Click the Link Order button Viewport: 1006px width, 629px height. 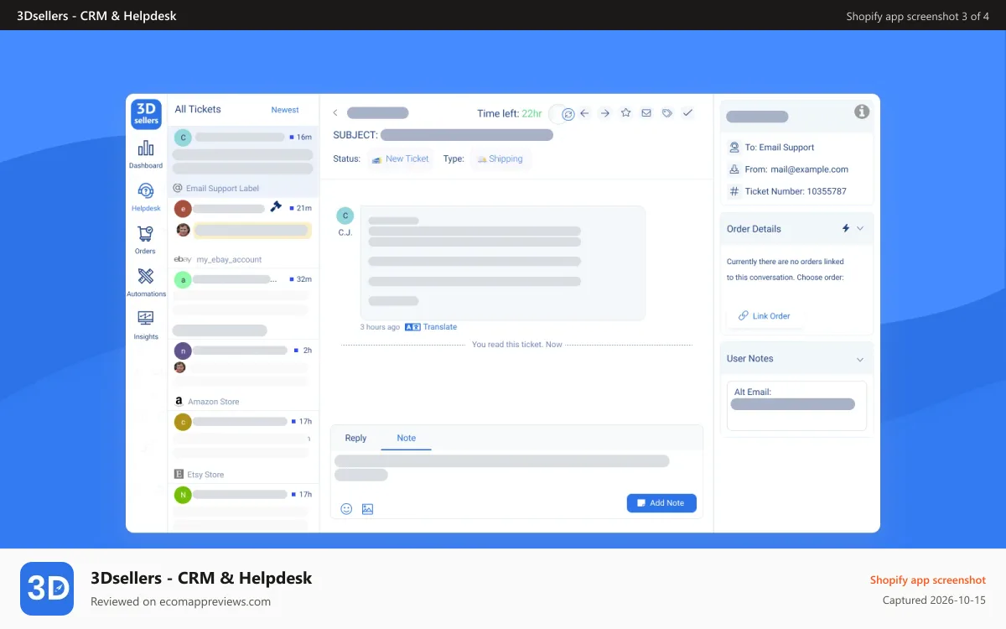[764, 316]
